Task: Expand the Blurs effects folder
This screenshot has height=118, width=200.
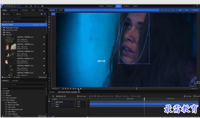Action: (x=2, y=93)
